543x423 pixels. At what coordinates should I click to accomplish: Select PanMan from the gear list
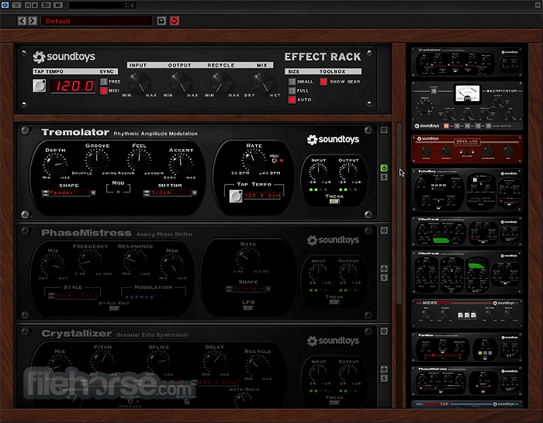coord(467,348)
